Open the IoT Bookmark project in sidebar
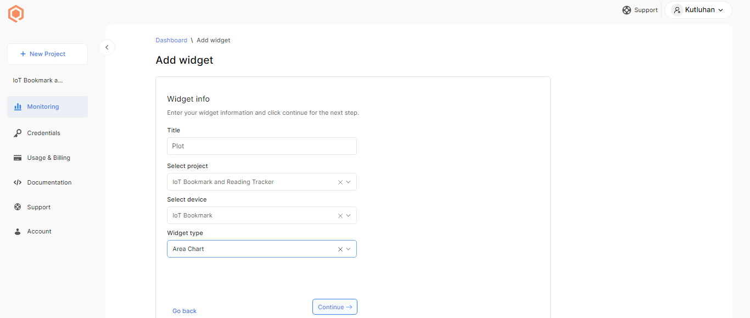The width and height of the screenshot is (750, 318). tap(38, 80)
